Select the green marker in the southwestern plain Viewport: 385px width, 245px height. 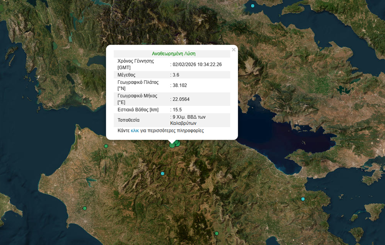(x=85, y=208)
